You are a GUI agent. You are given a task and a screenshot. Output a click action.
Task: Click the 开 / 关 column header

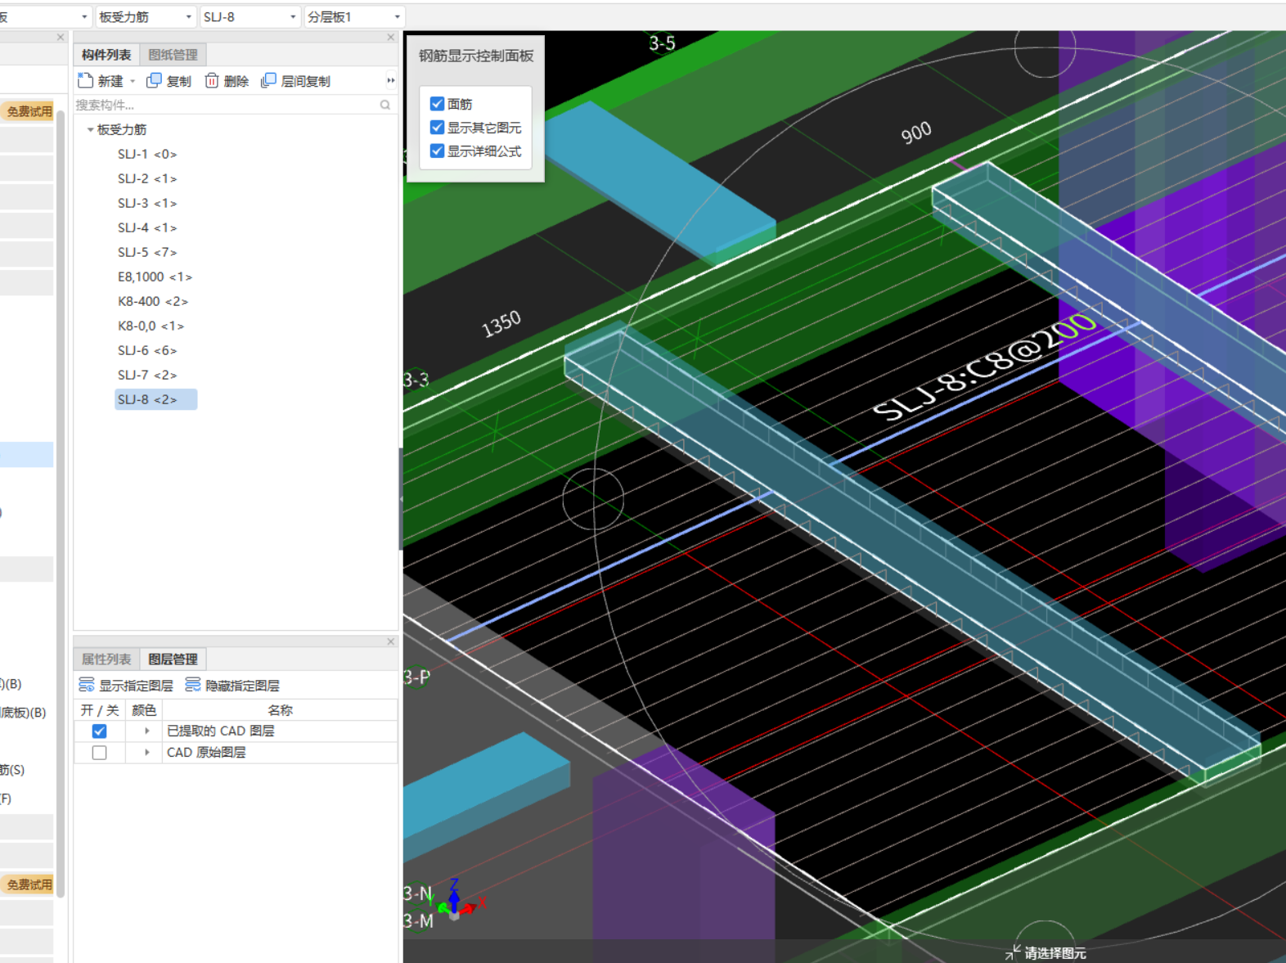(100, 710)
